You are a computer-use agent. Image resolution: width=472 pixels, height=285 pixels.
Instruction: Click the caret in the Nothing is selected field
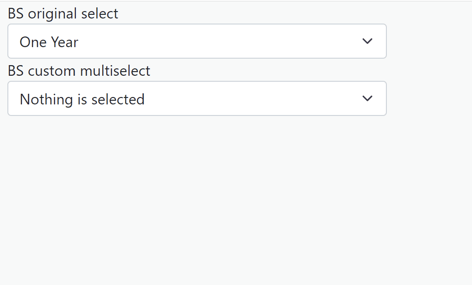point(367,98)
